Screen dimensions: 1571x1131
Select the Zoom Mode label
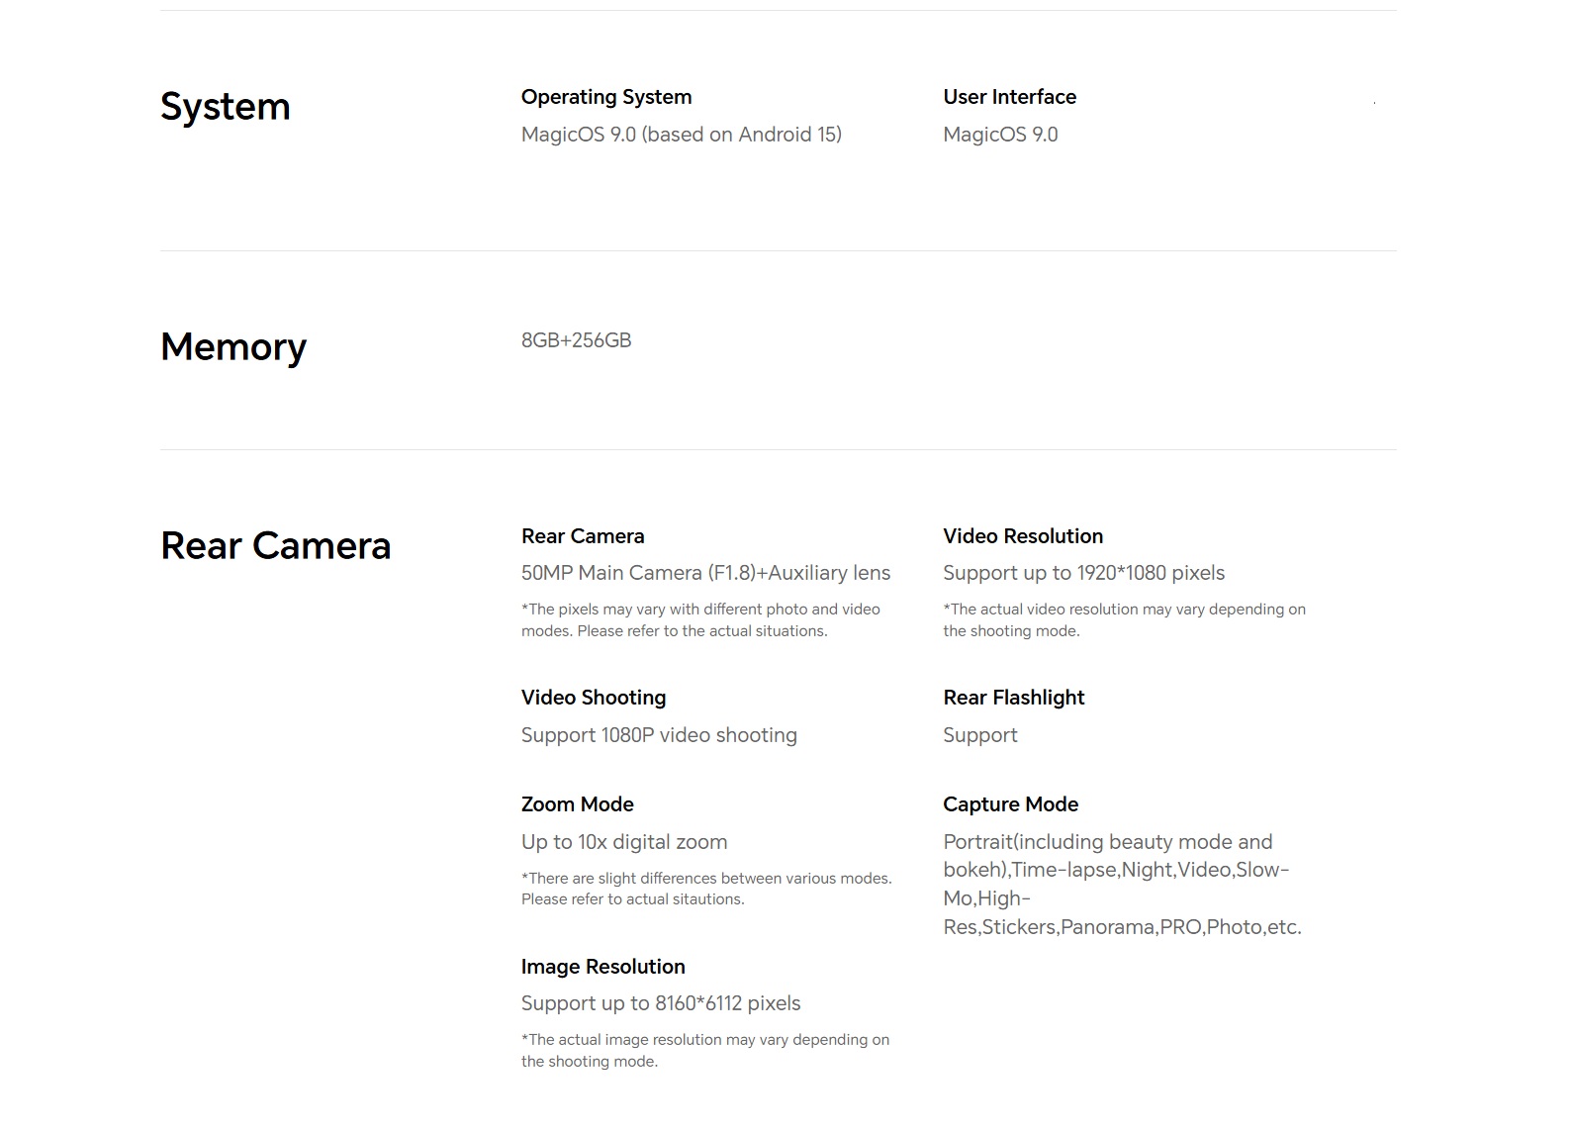578,804
